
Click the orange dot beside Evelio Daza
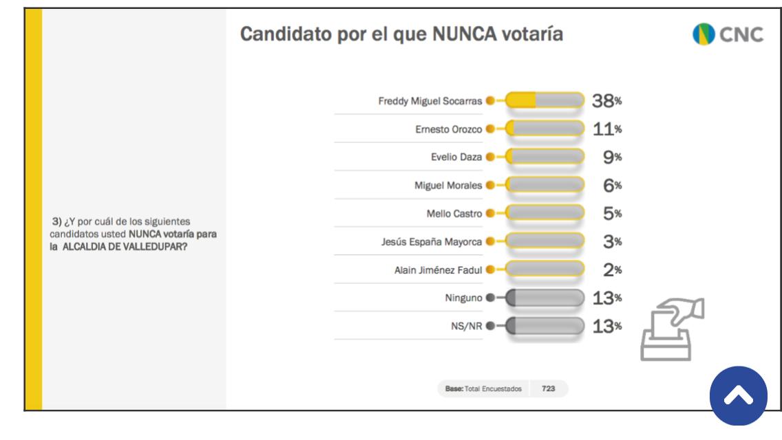[x=490, y=157]
